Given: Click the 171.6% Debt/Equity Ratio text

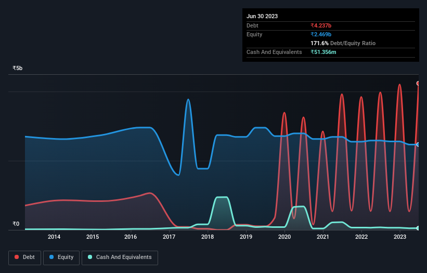Looking at the screenshot, I should 343,43.
